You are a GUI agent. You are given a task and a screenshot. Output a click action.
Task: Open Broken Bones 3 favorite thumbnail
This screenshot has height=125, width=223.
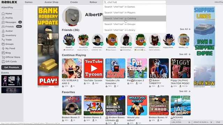[72, 105]
